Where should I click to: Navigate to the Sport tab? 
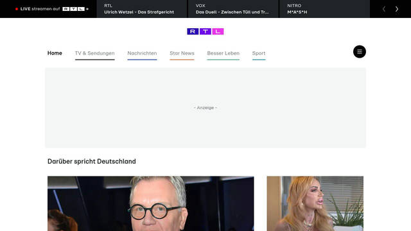click(x=259, y=54)
